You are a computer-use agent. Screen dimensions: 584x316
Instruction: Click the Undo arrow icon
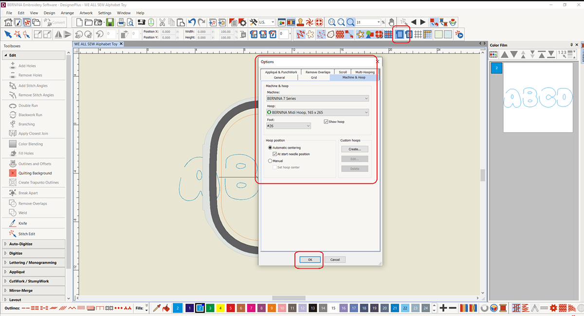191,22
